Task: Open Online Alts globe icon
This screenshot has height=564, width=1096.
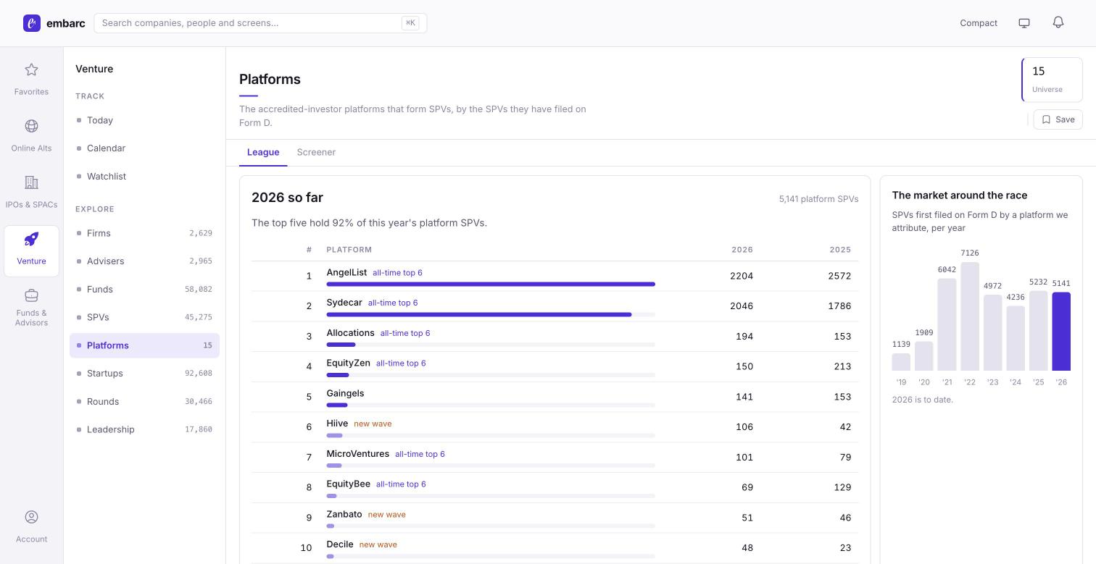Action: click(x=31, y=126)
